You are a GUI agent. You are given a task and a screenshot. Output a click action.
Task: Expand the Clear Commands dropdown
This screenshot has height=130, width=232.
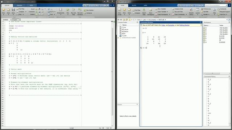tap(186, 14)
